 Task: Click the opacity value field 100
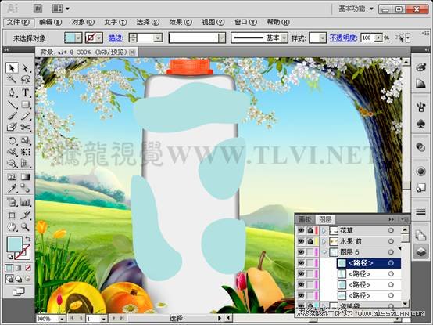[368, 38]
